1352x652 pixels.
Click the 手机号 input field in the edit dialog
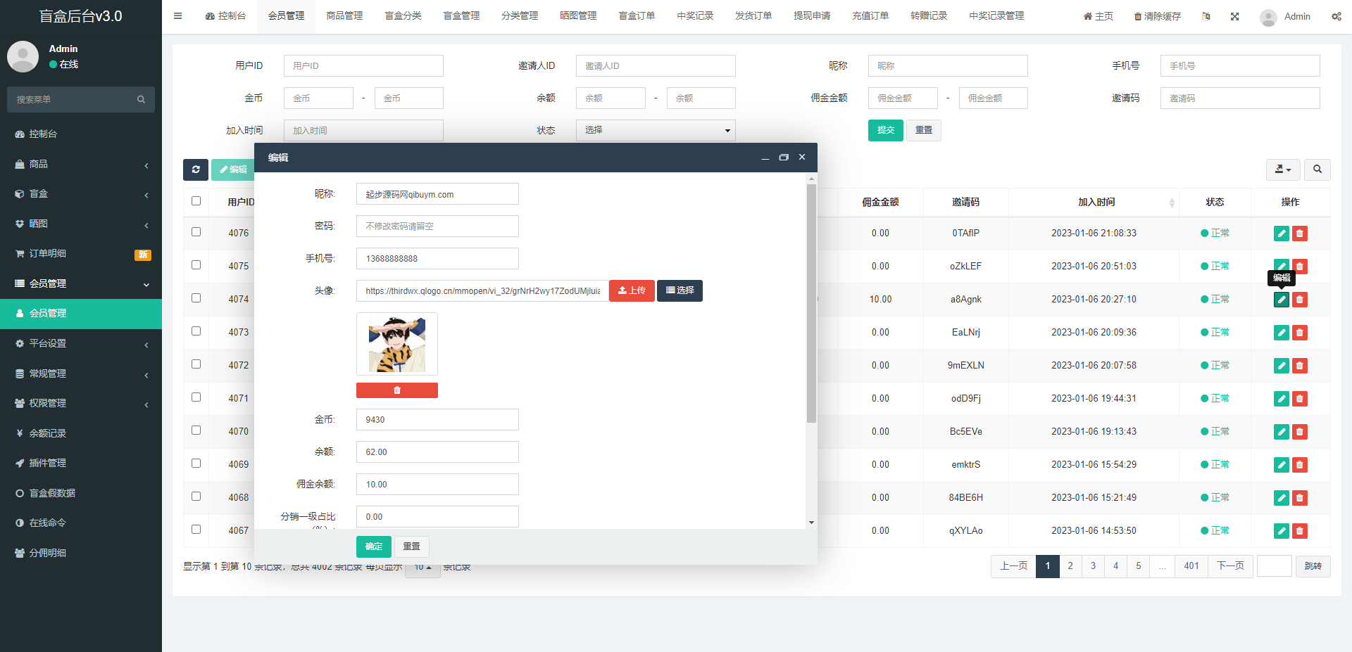[x=437, y=259]
